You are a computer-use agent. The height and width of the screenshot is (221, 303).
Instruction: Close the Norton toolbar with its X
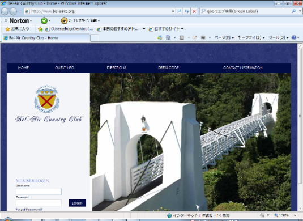6,20
